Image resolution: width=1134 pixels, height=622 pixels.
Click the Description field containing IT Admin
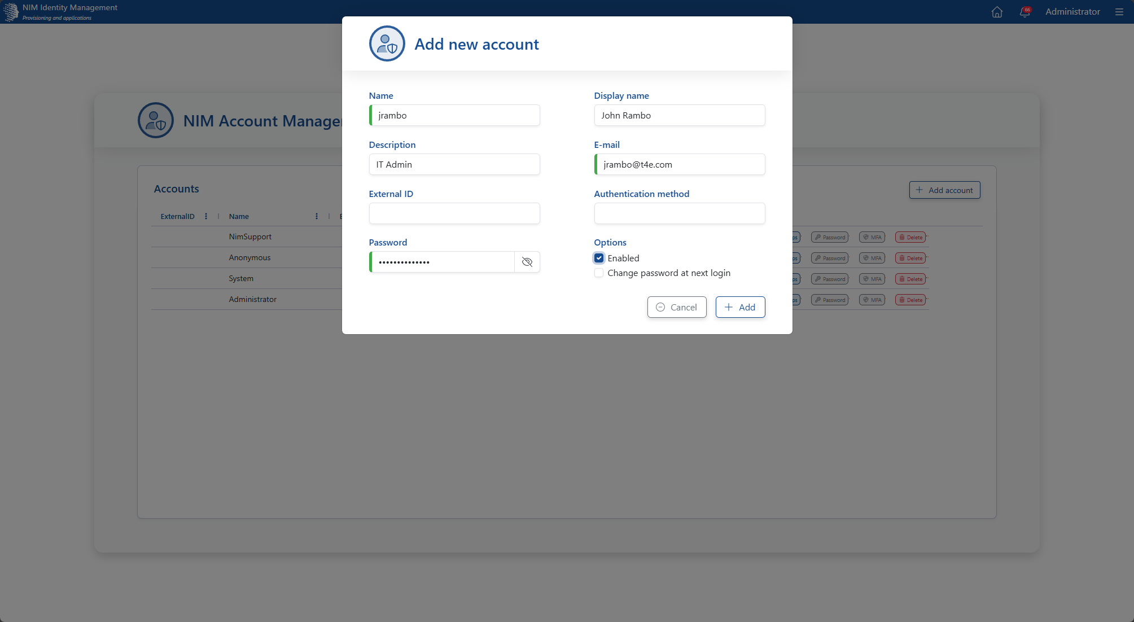pos(454,164)
